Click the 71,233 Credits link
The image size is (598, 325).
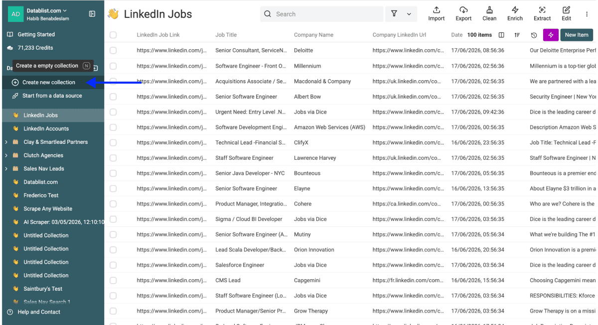[x=35, y=48]
